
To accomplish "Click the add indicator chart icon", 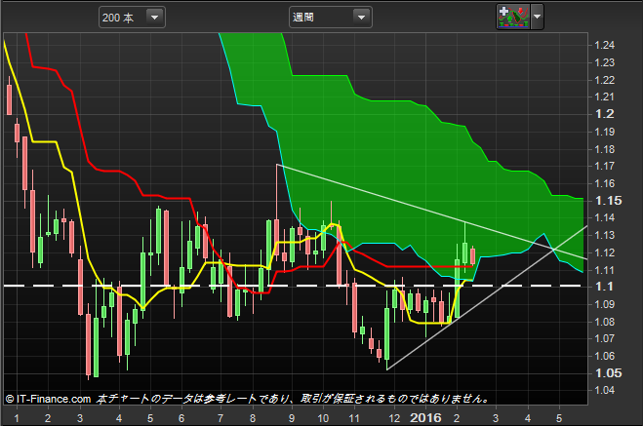I will 513,18.
